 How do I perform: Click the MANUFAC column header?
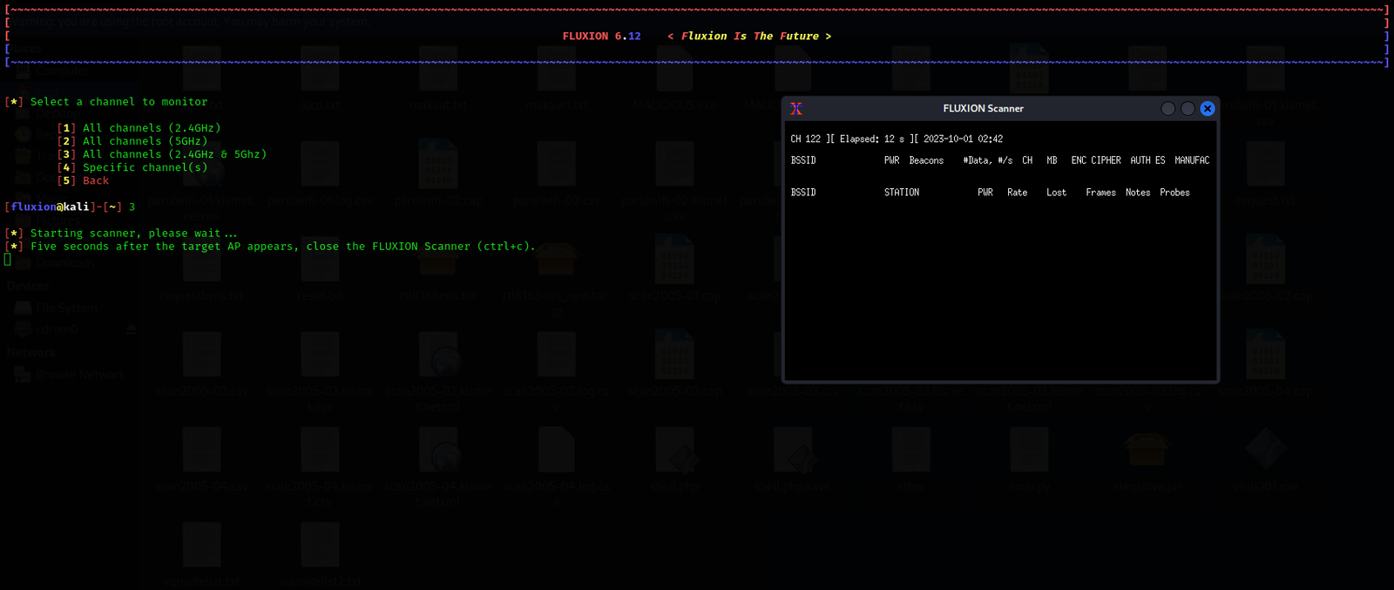pos(1192,161)
